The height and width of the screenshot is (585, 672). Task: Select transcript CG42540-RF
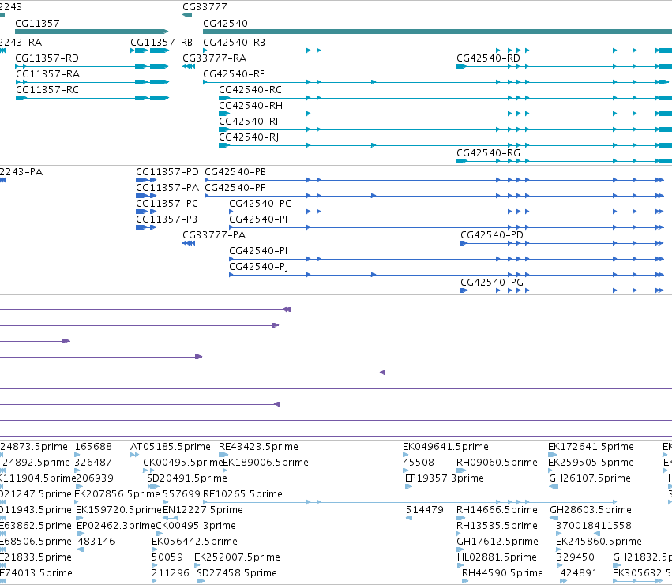[x=234, y=74]
